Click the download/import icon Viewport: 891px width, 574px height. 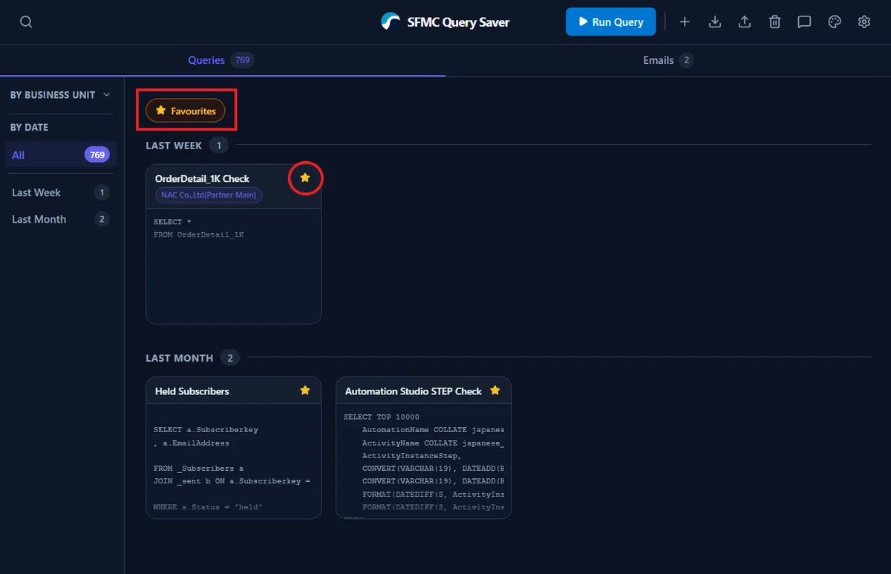click(x=715, y=22)
